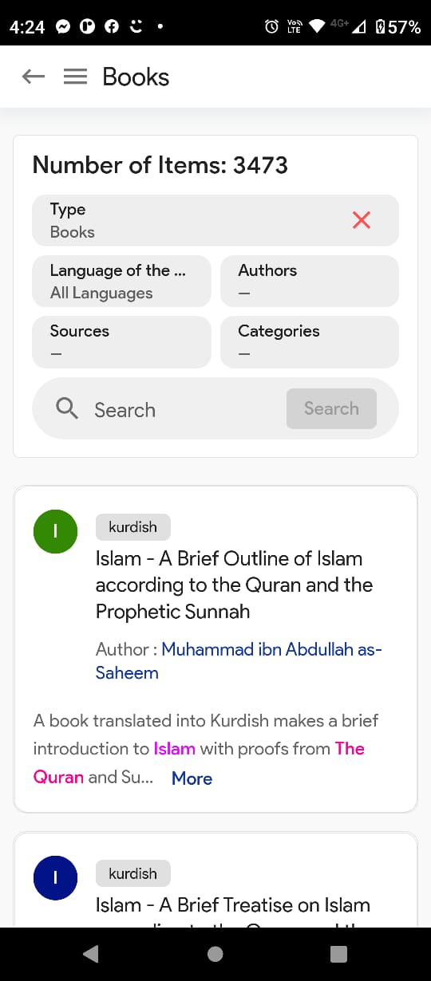Open the hamburger menu icon
The width and height of the screenshot is (431, 981).
point(75,77)
